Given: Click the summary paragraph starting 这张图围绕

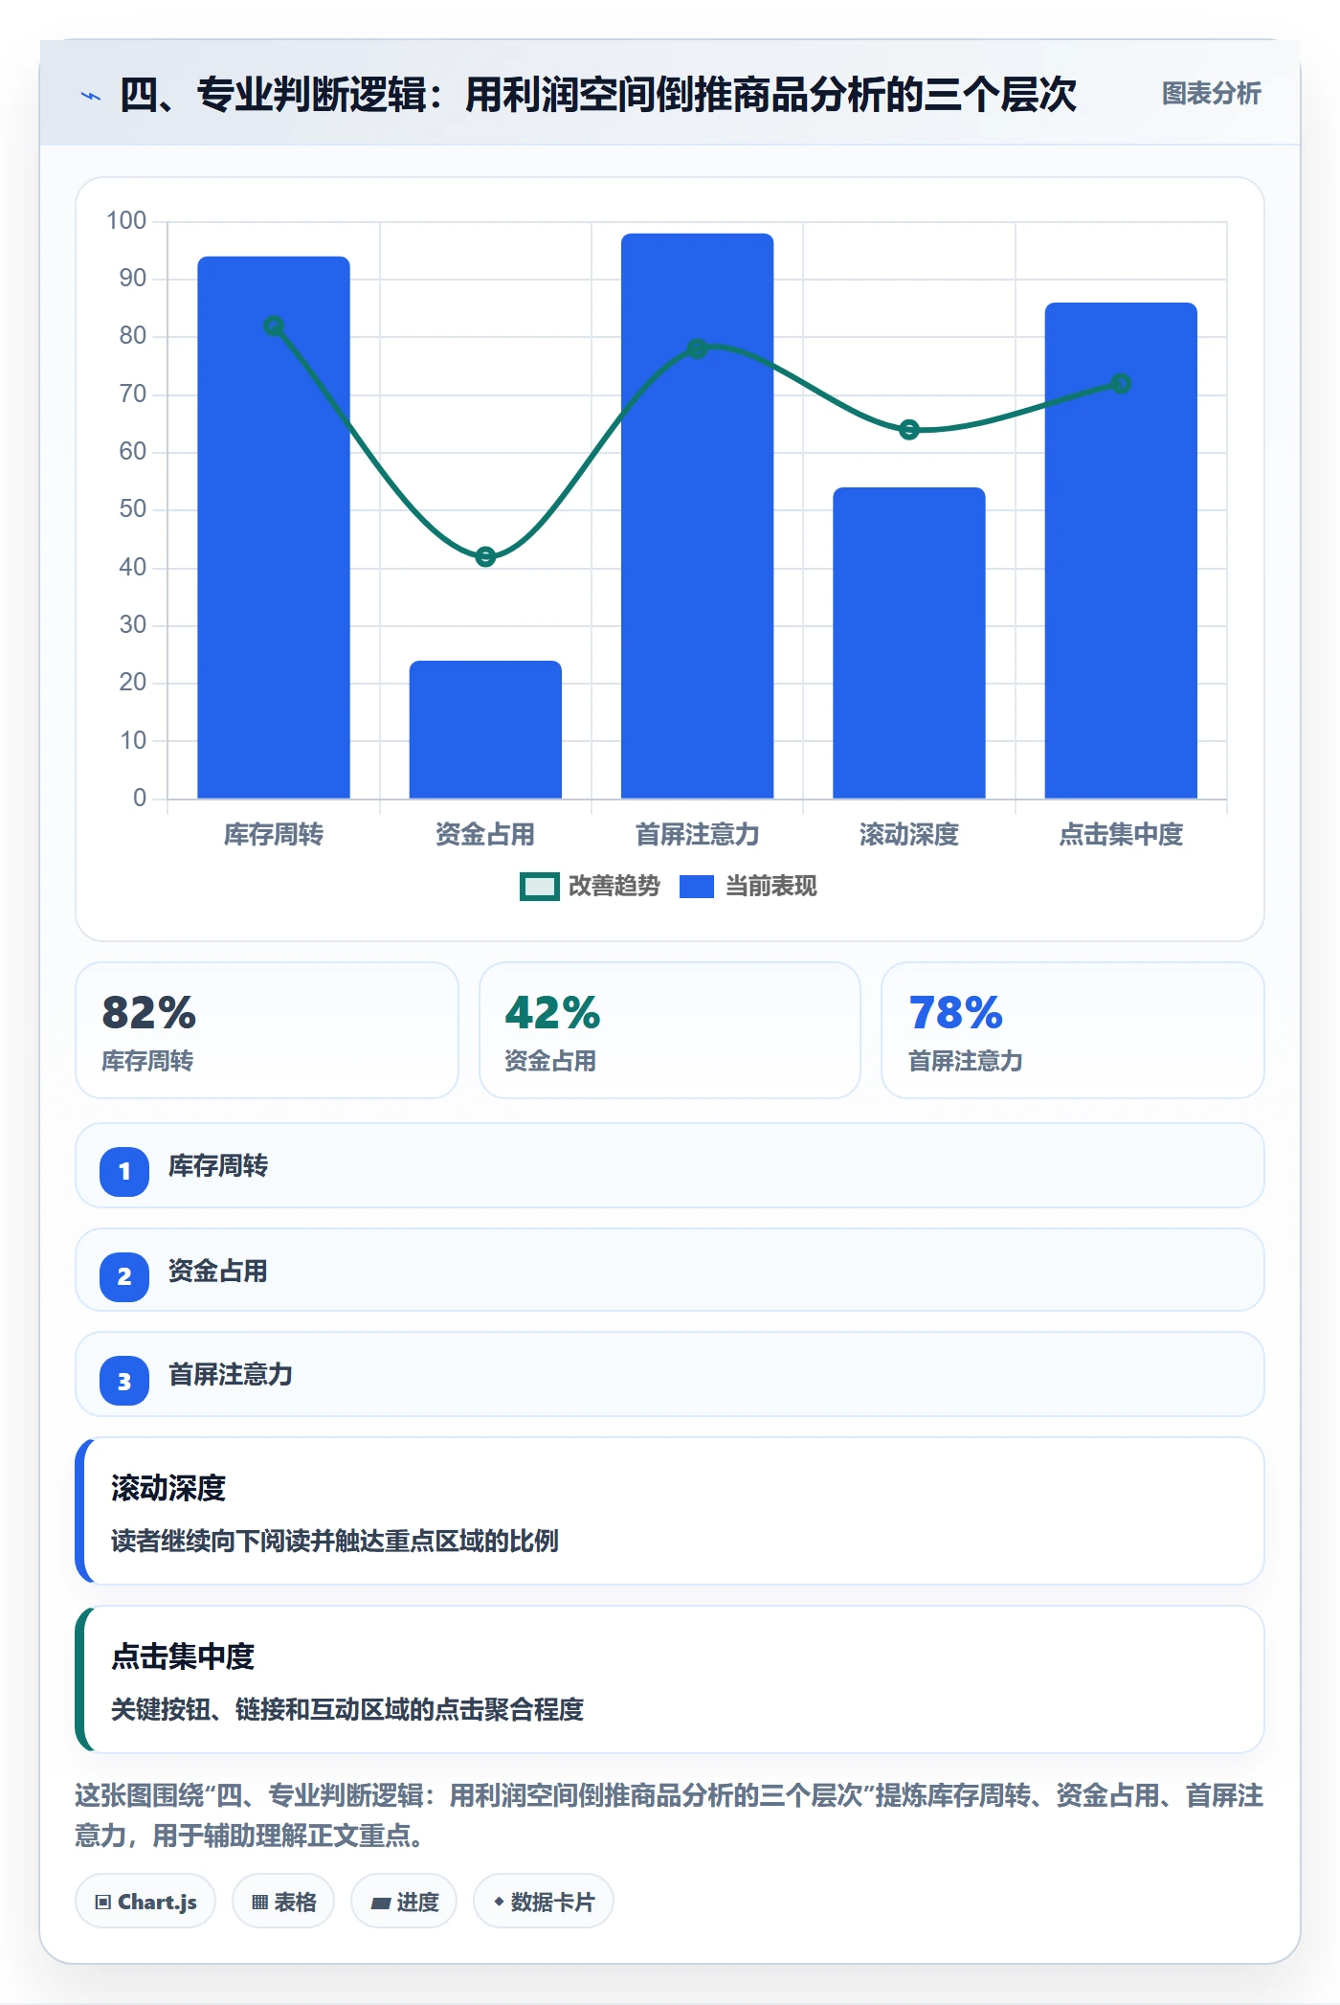Looking at the screenshot, I should click(x=669, y=1815).
